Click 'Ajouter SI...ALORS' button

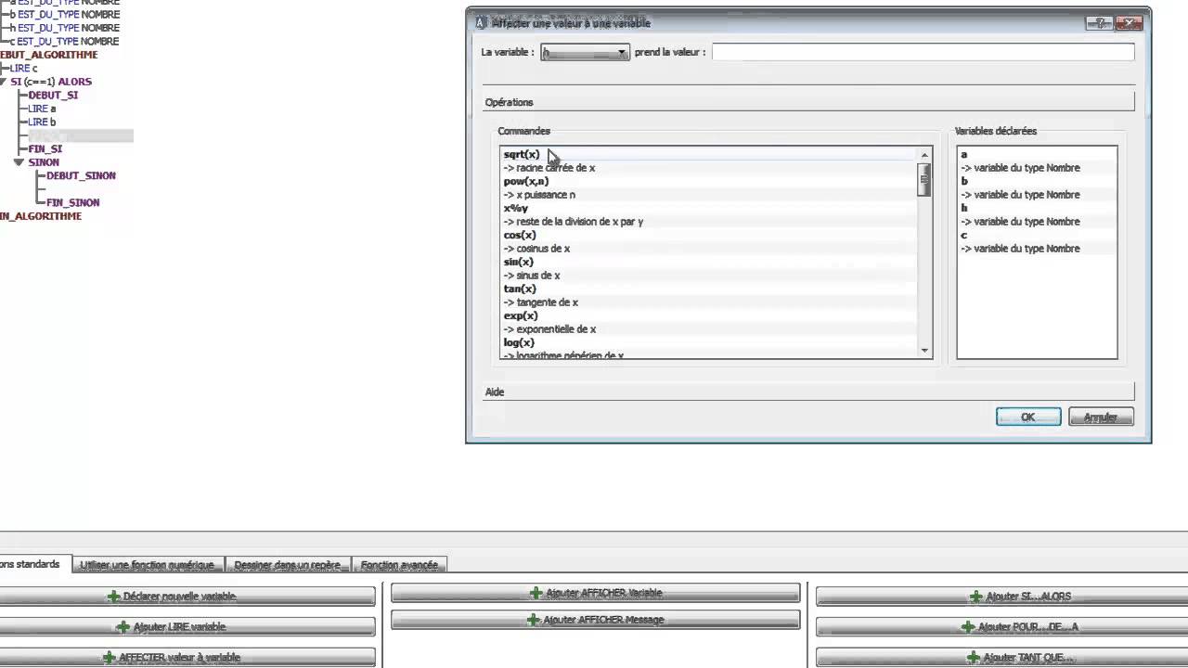(x=1002, y=597)
